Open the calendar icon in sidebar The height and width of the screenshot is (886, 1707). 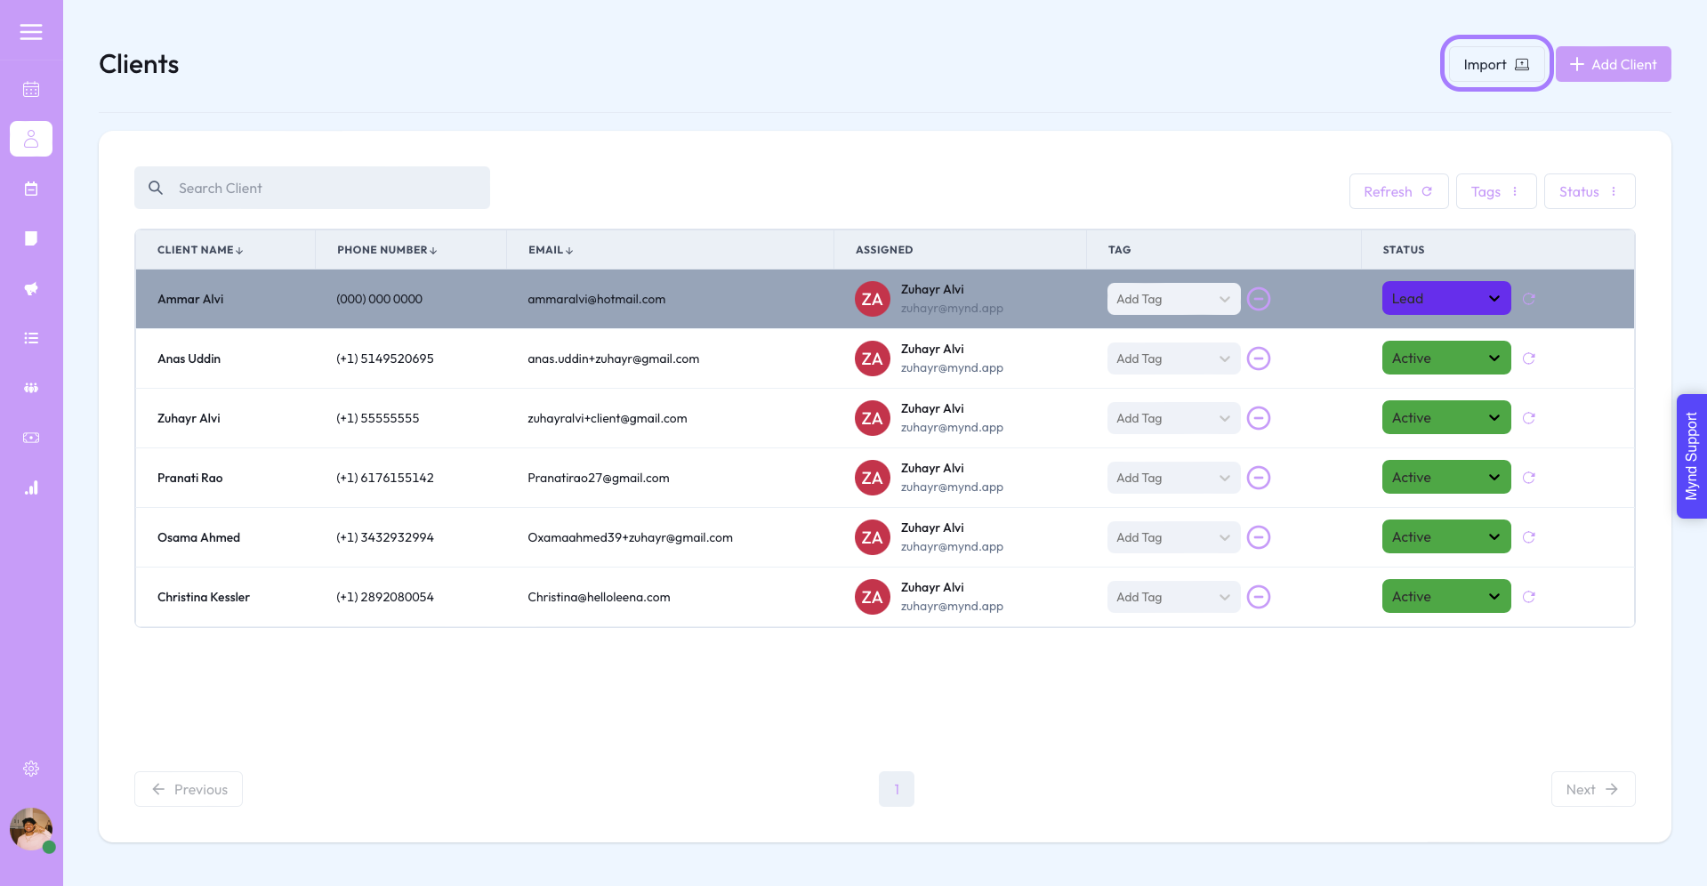coord(31,89)
